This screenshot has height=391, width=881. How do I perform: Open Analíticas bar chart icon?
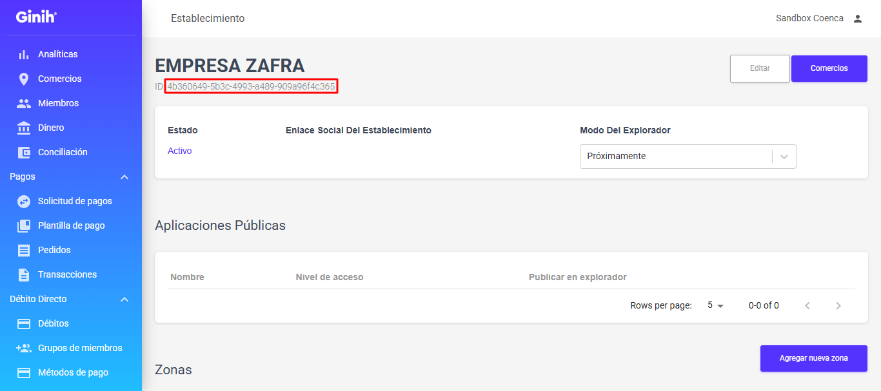[x=24, y=54]
